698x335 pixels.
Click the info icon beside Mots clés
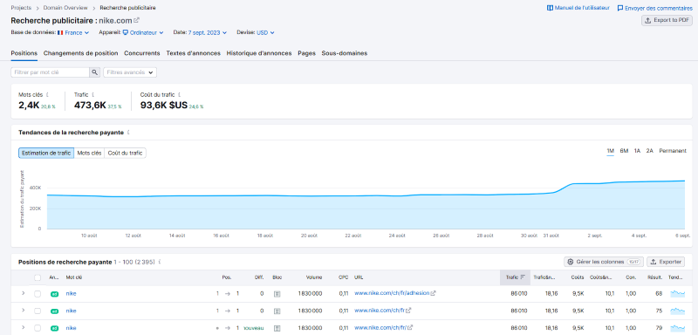(47, 94)
